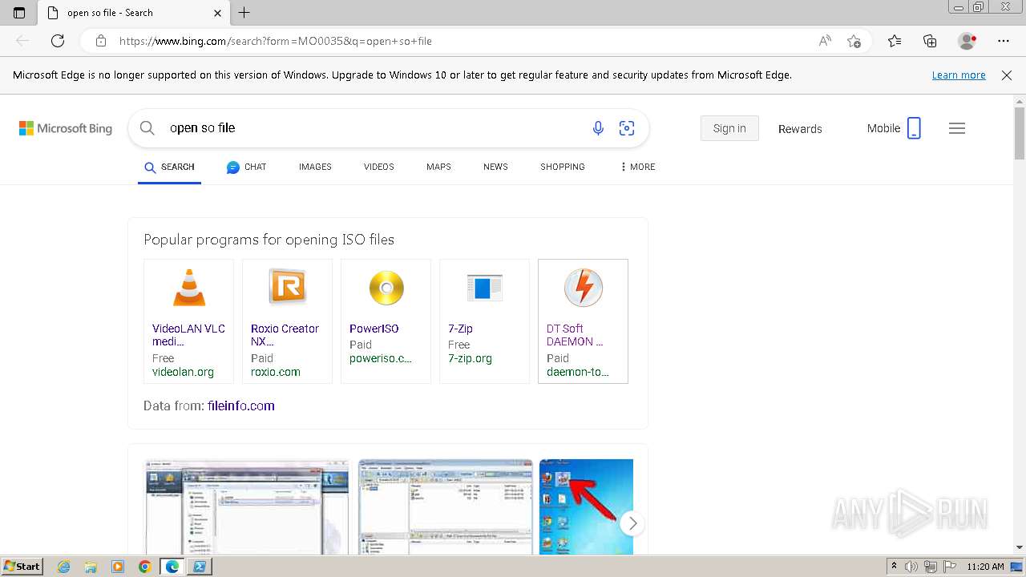
Task: Open the browser profile icon
Action: tap(967, 41)
